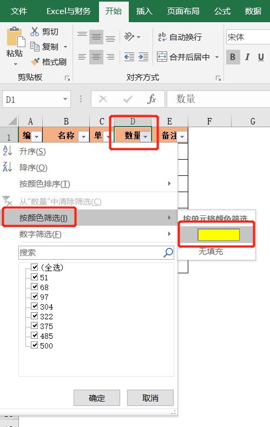Open the 文件 tab
The height and width of the screenshot is (427, 270).
click(19, 11)
